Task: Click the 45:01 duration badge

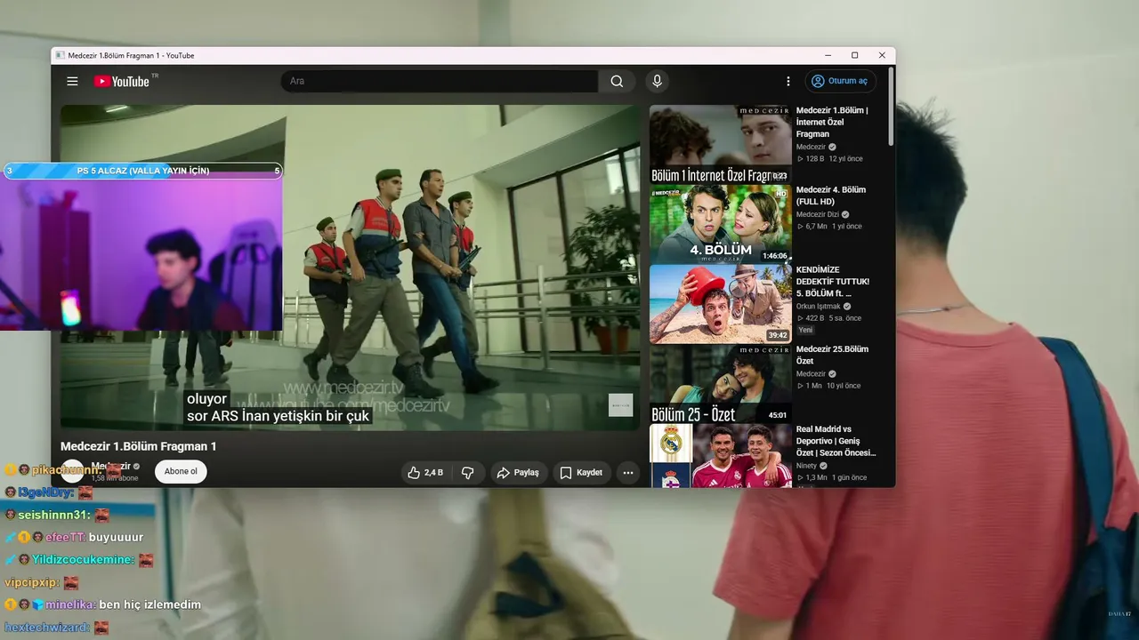Action: [x=778, y=415]
